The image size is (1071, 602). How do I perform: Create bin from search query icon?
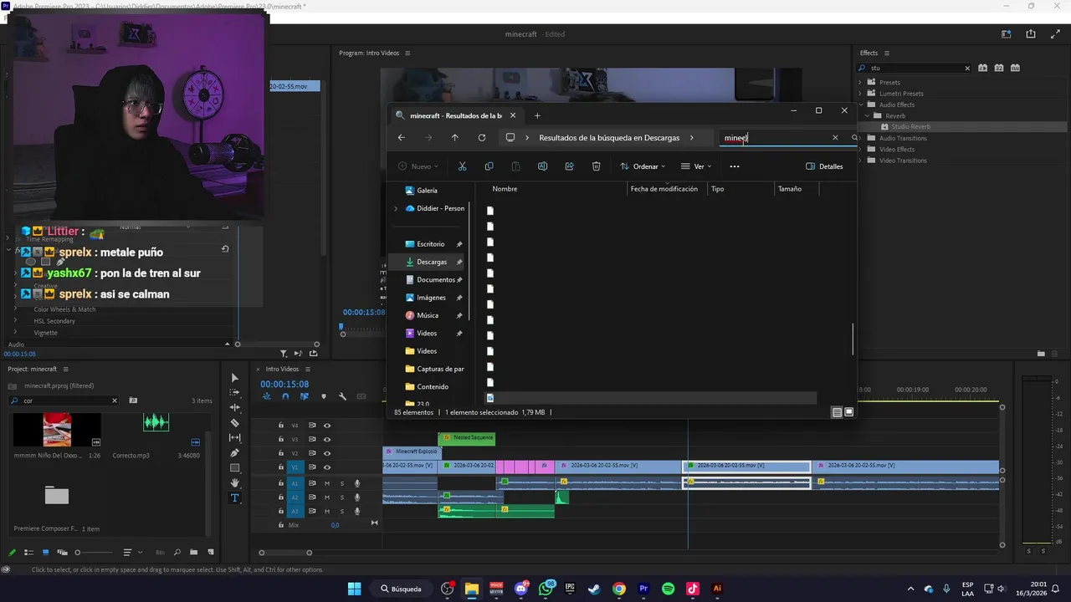click(x=133, y=400)
